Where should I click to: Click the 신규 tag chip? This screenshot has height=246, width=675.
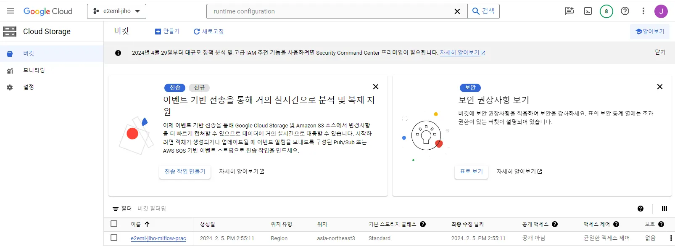199,87
